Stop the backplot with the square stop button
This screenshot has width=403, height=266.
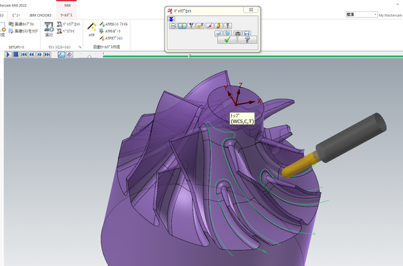click(16, 55)
